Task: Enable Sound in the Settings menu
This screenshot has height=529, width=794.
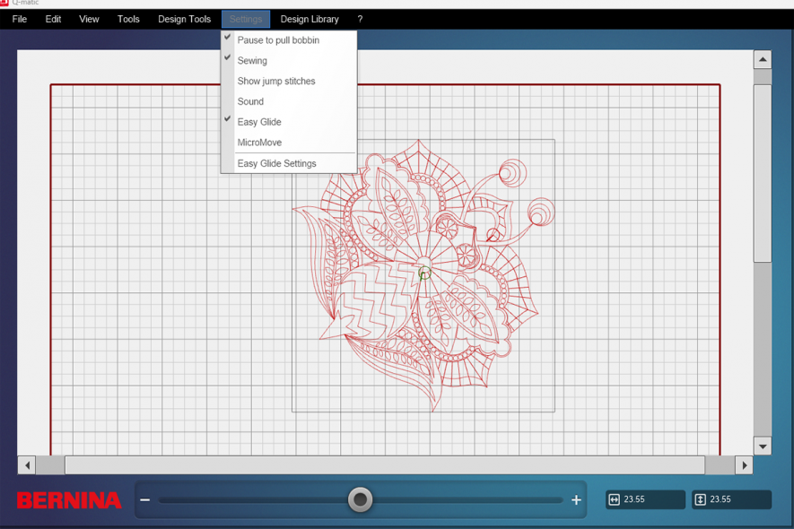Action: (249, 101)
